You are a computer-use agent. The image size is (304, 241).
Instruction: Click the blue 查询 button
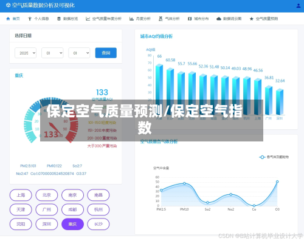106,53
